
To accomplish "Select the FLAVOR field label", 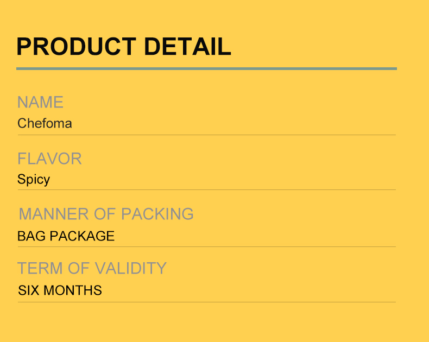I will coord(49,159).
